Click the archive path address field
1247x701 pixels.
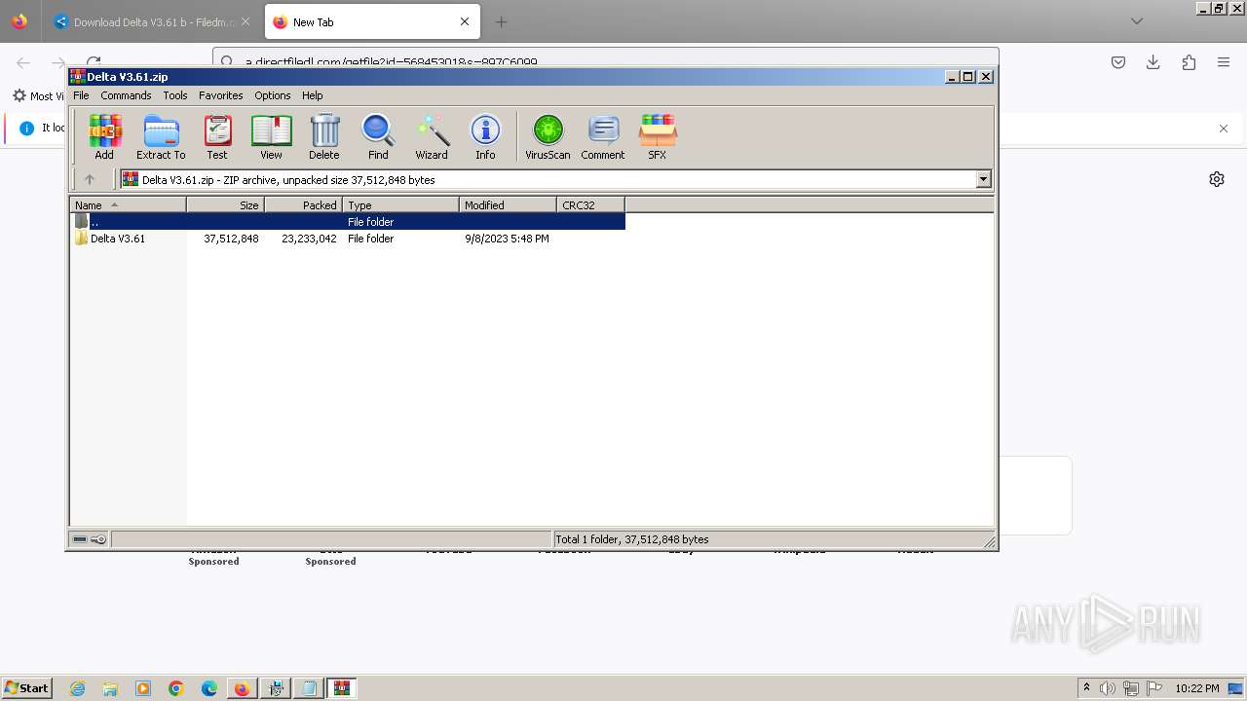point(548,179)
